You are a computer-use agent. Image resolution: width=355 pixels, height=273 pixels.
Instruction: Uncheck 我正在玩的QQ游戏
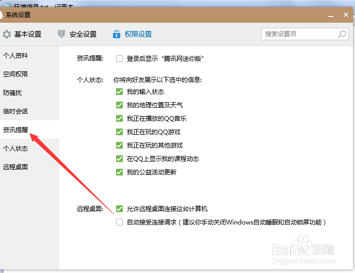pyautogui.click(x=119, y=132)
